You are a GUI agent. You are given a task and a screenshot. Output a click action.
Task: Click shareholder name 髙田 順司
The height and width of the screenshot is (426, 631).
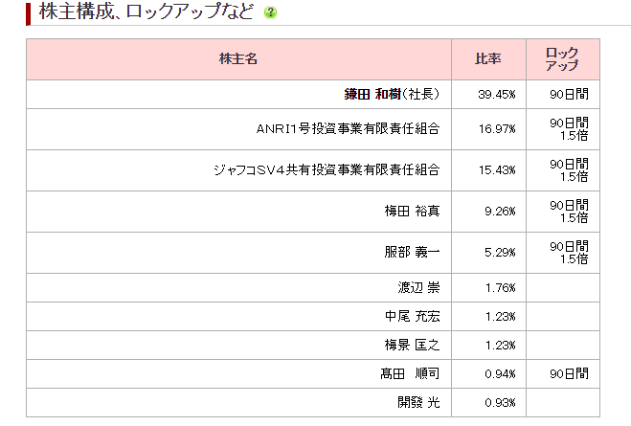click(410, 373)
